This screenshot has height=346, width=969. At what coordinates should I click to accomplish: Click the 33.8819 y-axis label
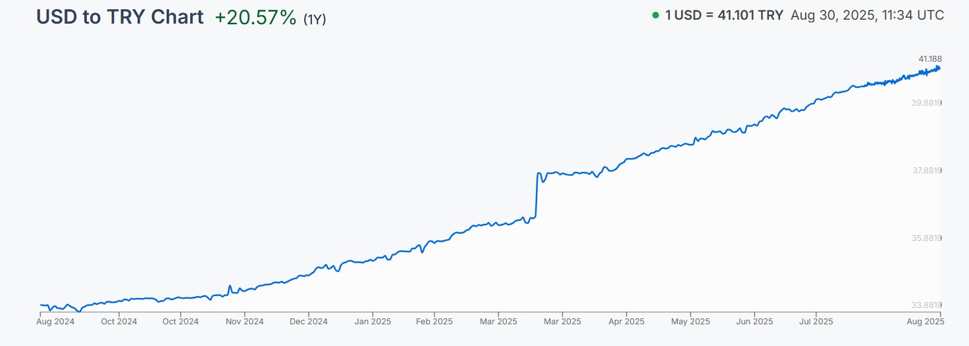[926, 305]
